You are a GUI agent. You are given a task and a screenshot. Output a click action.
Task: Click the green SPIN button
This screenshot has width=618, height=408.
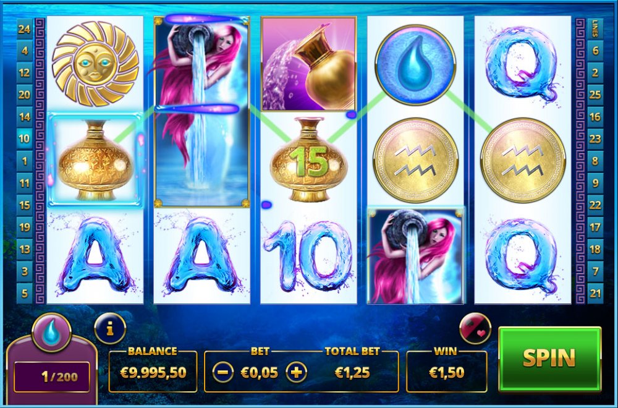(x=549, y=359)
